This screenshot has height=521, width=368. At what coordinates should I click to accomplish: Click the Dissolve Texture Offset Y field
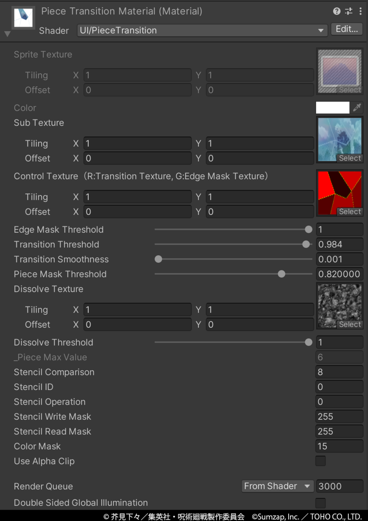point(260,325)
